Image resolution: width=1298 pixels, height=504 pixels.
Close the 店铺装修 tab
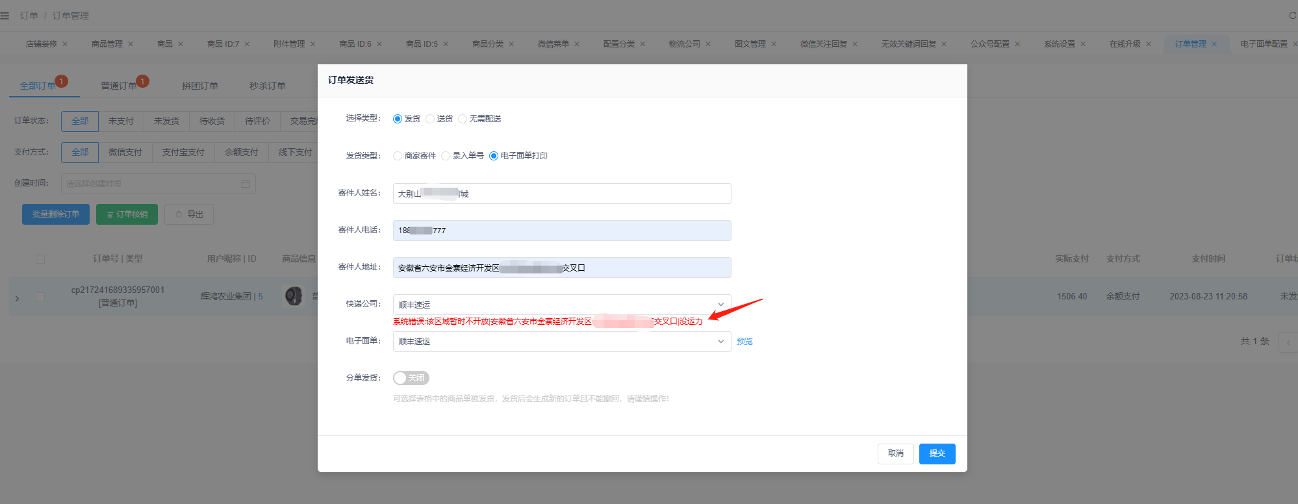[x=65, y=44]
